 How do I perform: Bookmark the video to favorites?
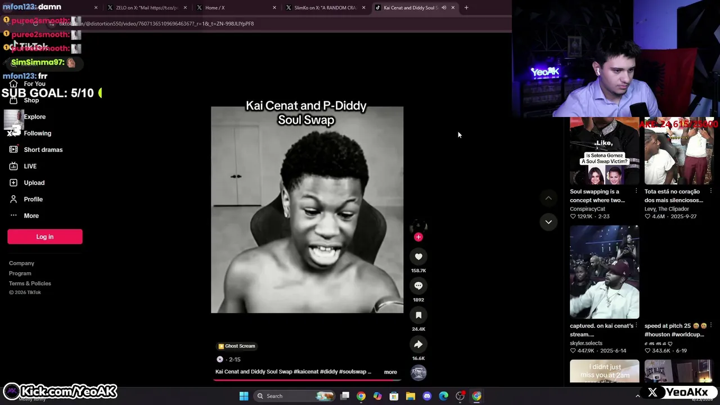coord(418,315)
